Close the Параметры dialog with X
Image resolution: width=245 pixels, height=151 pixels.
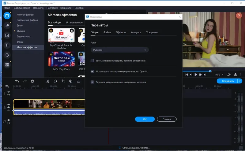pyautogui.click(x=180, y=17)
